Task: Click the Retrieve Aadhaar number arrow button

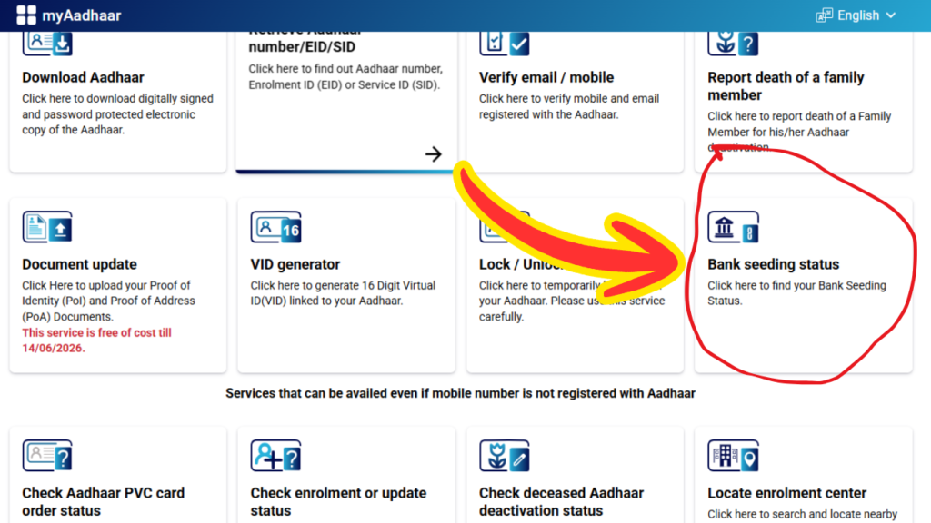Action: [x=434, y=154]
